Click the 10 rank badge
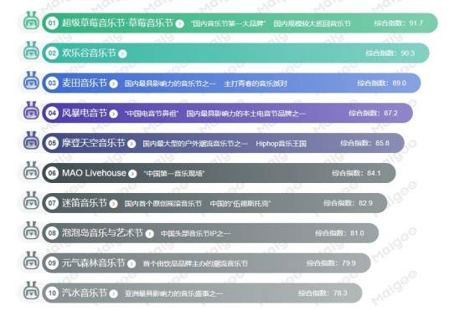The height and width of the screenshot is (310, 449). tap(52, 292)
